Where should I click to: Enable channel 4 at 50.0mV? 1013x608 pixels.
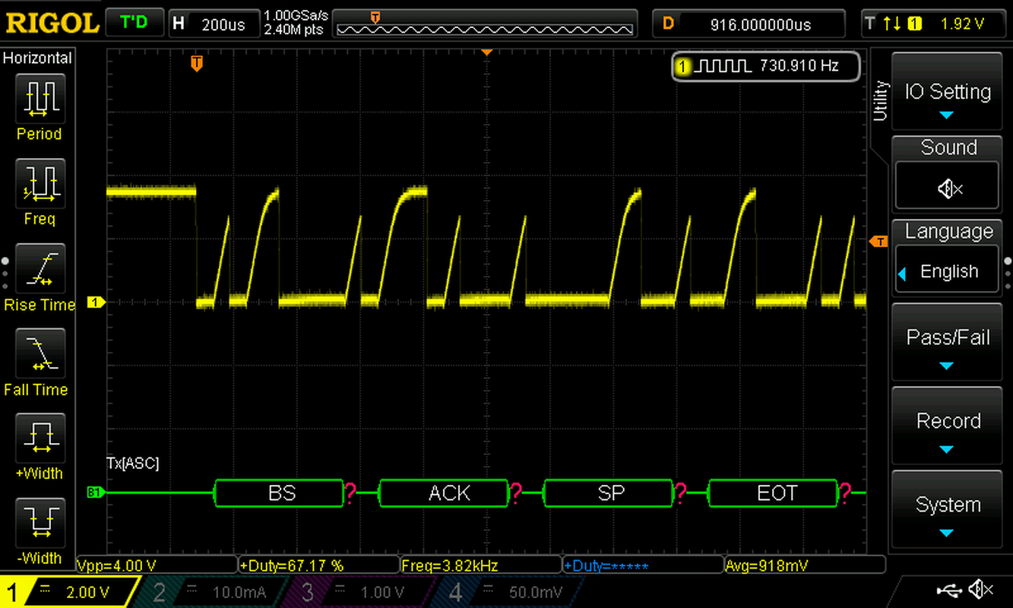(509, 592)
